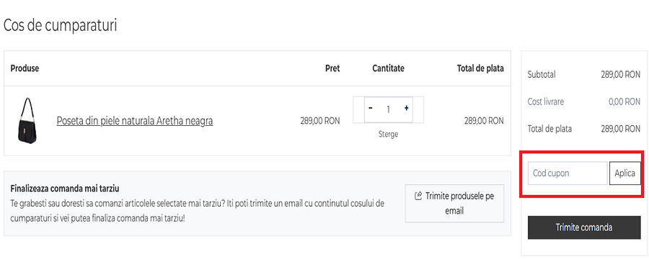
Task: Click the Produse column header
Action: (x=25, y=68)
